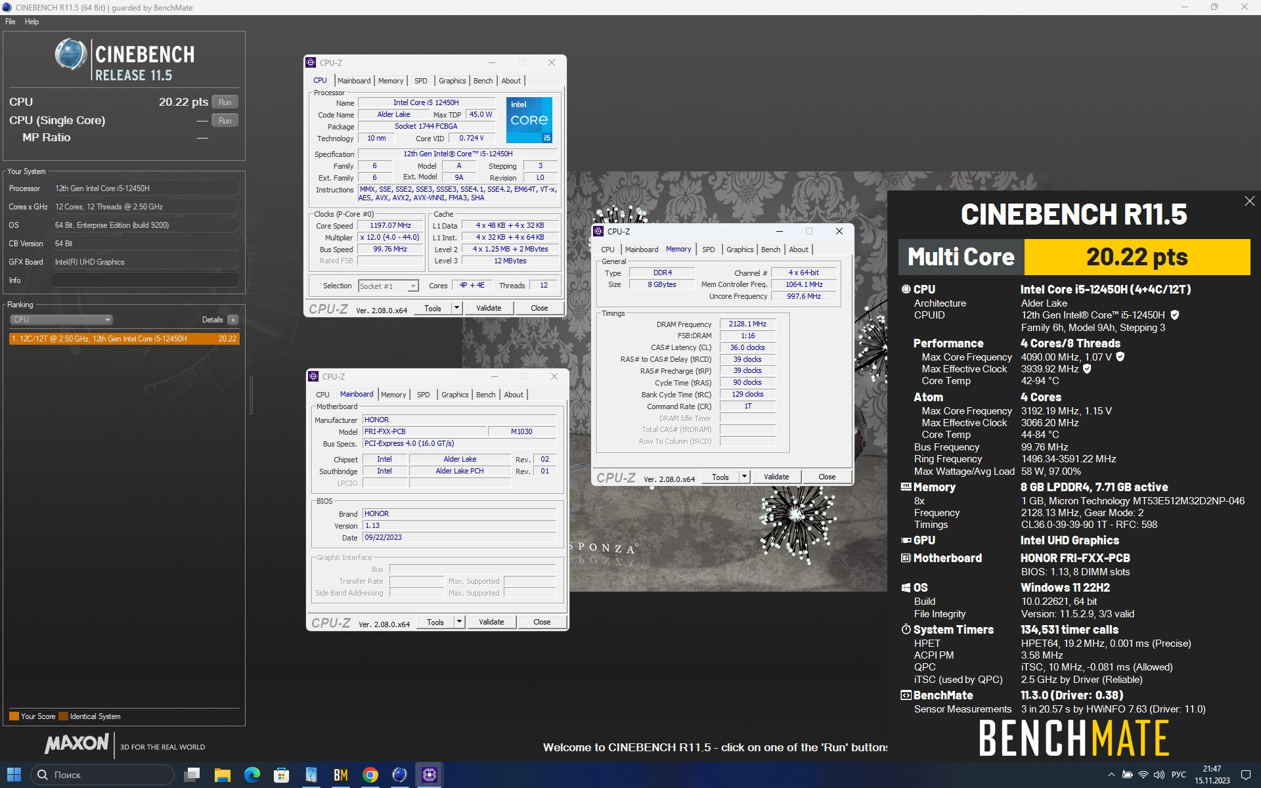Run the CPU multi-core benchmark
This screenshot has width=1261, height=788.
click(x=225, y=102)
